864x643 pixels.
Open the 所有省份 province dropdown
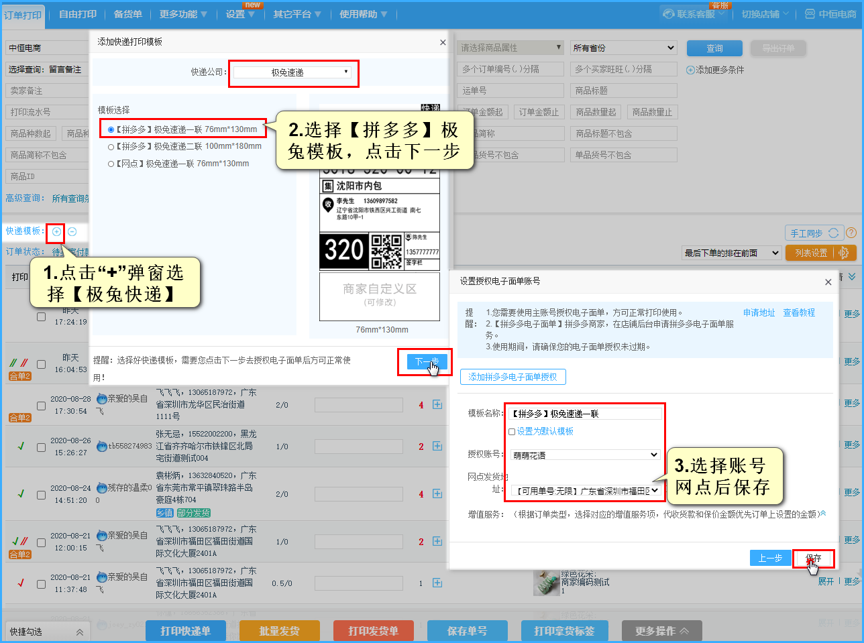(624, 48)
